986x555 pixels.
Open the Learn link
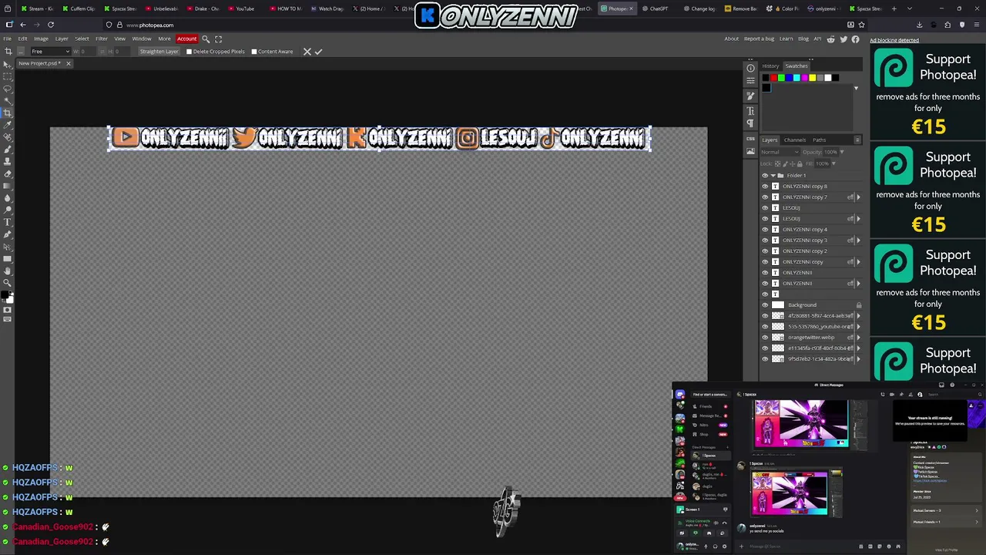point(786,39)
